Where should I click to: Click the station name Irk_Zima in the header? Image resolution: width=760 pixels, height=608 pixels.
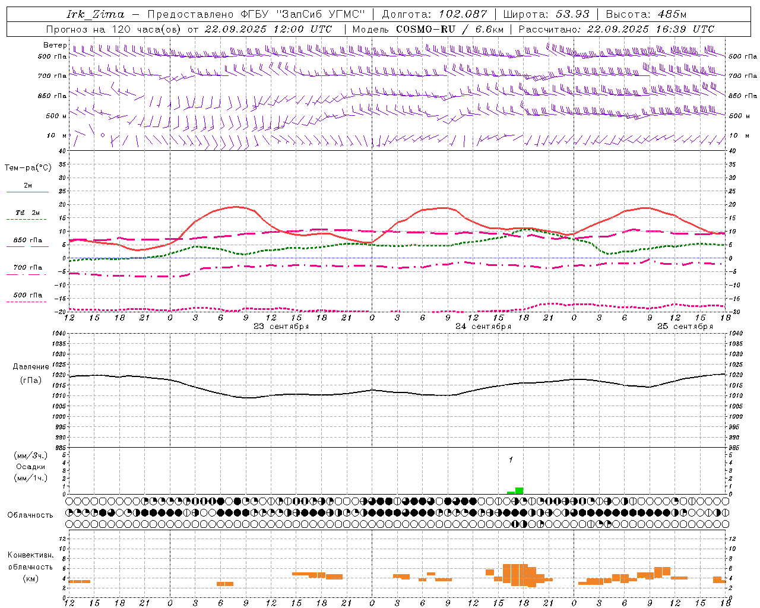pyautogui.click(x=96, y=14)
